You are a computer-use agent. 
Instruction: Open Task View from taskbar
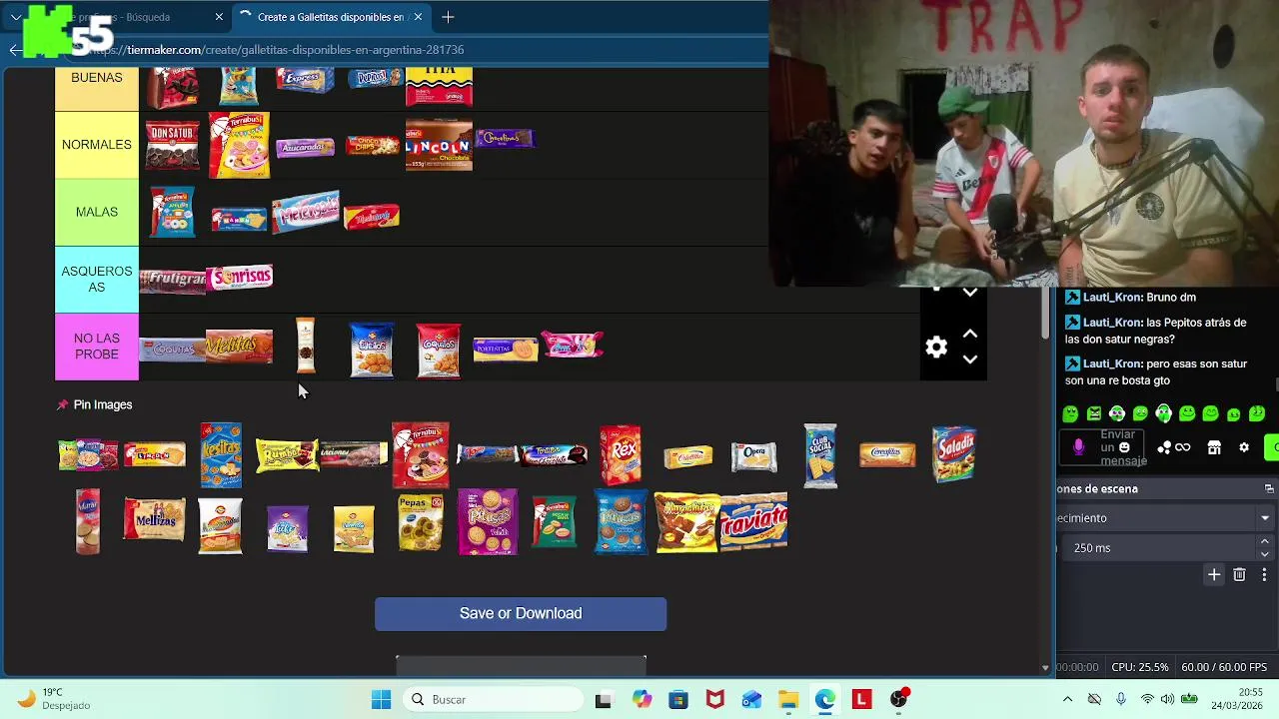pos(603,700)
